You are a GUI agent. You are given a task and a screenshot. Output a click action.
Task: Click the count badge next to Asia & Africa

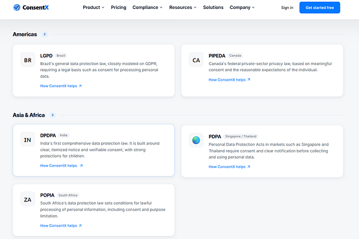(53, 115)
